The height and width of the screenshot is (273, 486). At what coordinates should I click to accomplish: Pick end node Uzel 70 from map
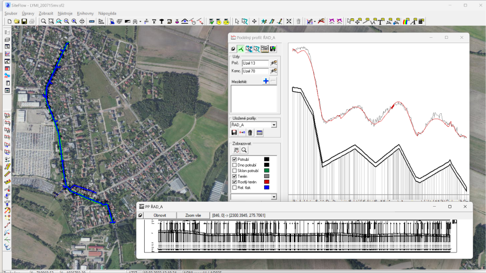tap(273, 71)
